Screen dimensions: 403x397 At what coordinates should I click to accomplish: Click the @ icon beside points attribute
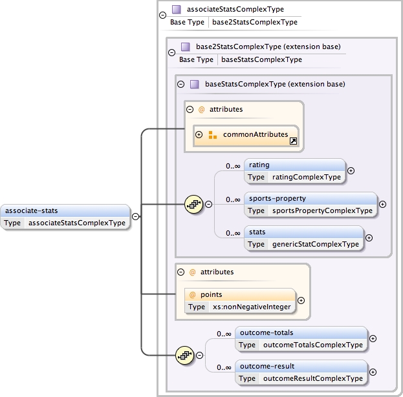pyautogui.click(x=192, y=294)
